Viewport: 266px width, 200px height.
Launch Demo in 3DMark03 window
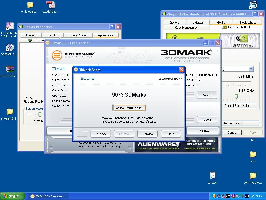click(x=203, y=131)
